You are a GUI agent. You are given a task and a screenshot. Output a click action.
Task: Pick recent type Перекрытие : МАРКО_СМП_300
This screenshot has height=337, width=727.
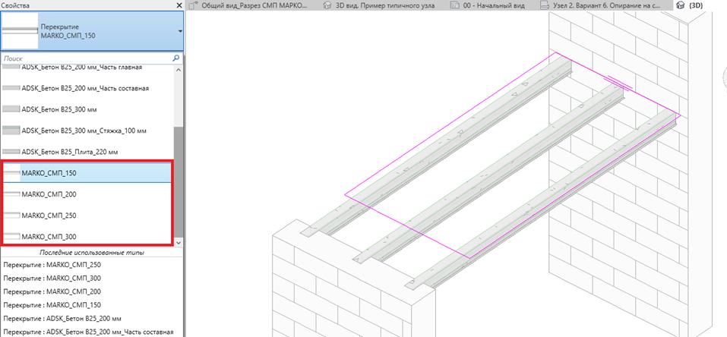[x=52, y=278]
